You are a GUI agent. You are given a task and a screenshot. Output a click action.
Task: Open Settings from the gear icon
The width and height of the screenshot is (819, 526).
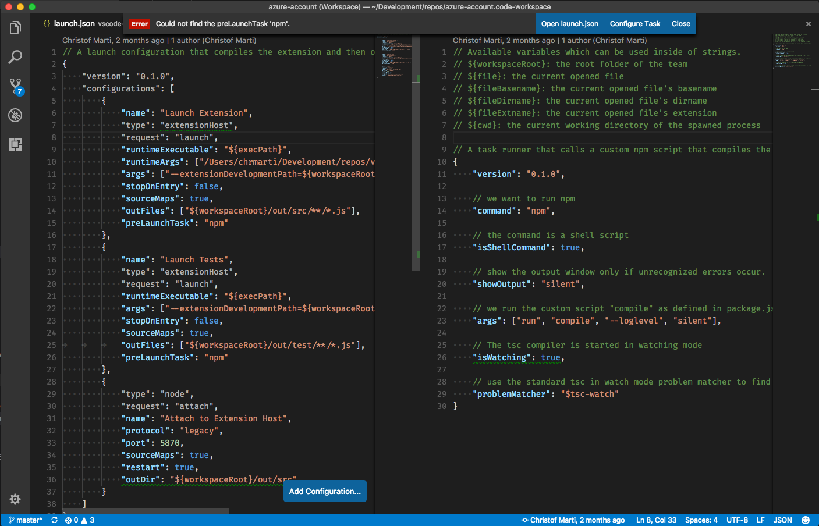click(x=15, y=499)
